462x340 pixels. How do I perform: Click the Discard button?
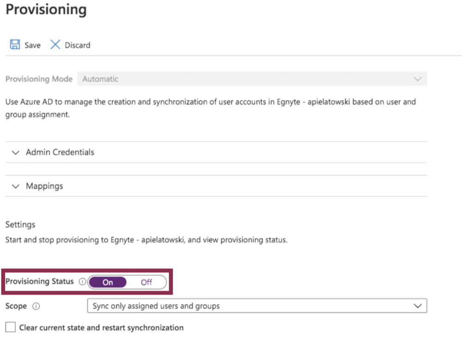(69, 45)
